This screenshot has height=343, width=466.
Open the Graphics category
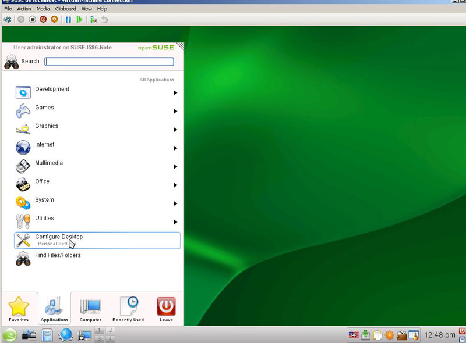coord(97,130)
